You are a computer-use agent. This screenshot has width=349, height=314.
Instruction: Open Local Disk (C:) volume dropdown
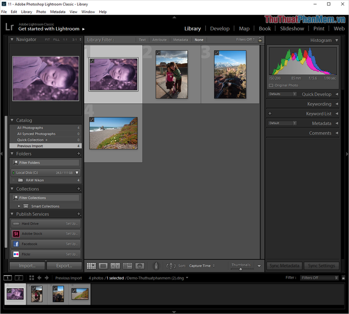point(77,173)
